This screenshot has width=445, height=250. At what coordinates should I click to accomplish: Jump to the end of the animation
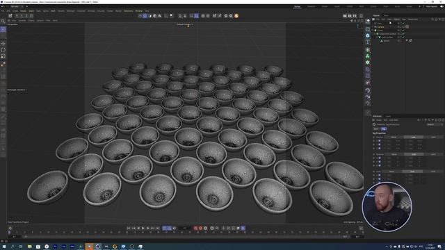coord(158,228)
